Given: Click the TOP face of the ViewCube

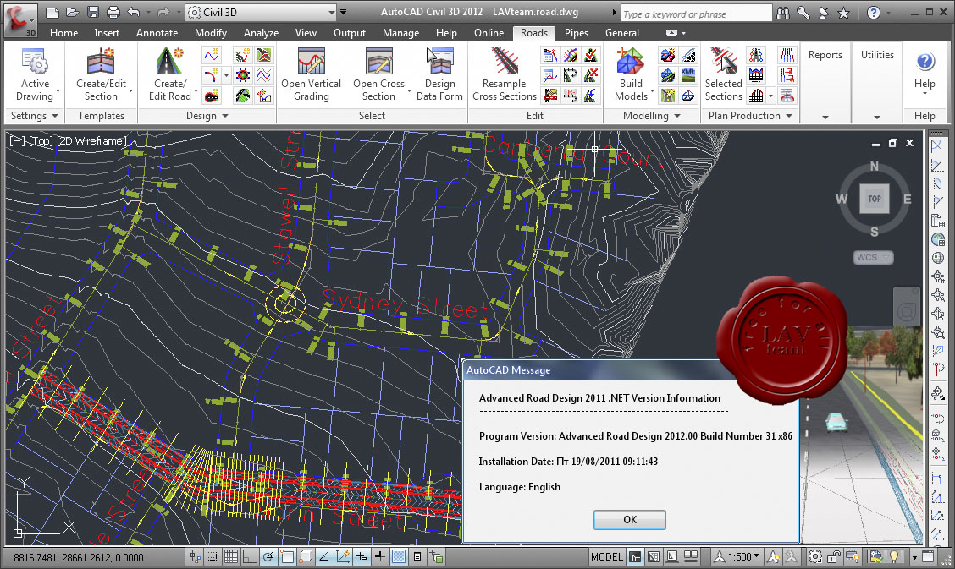Looking at the screenshot, I should click(x=874, y=199).
